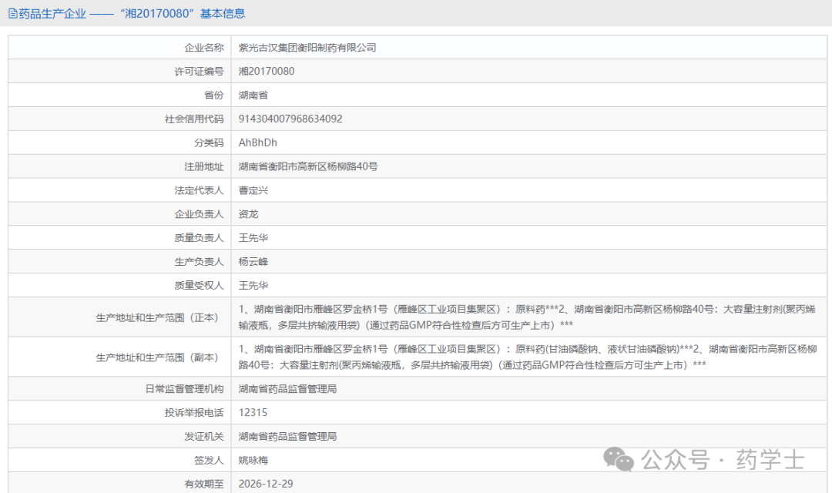Click the 省份 label cell
Screen dimensions: 832x493
click(x=119, y=95)
